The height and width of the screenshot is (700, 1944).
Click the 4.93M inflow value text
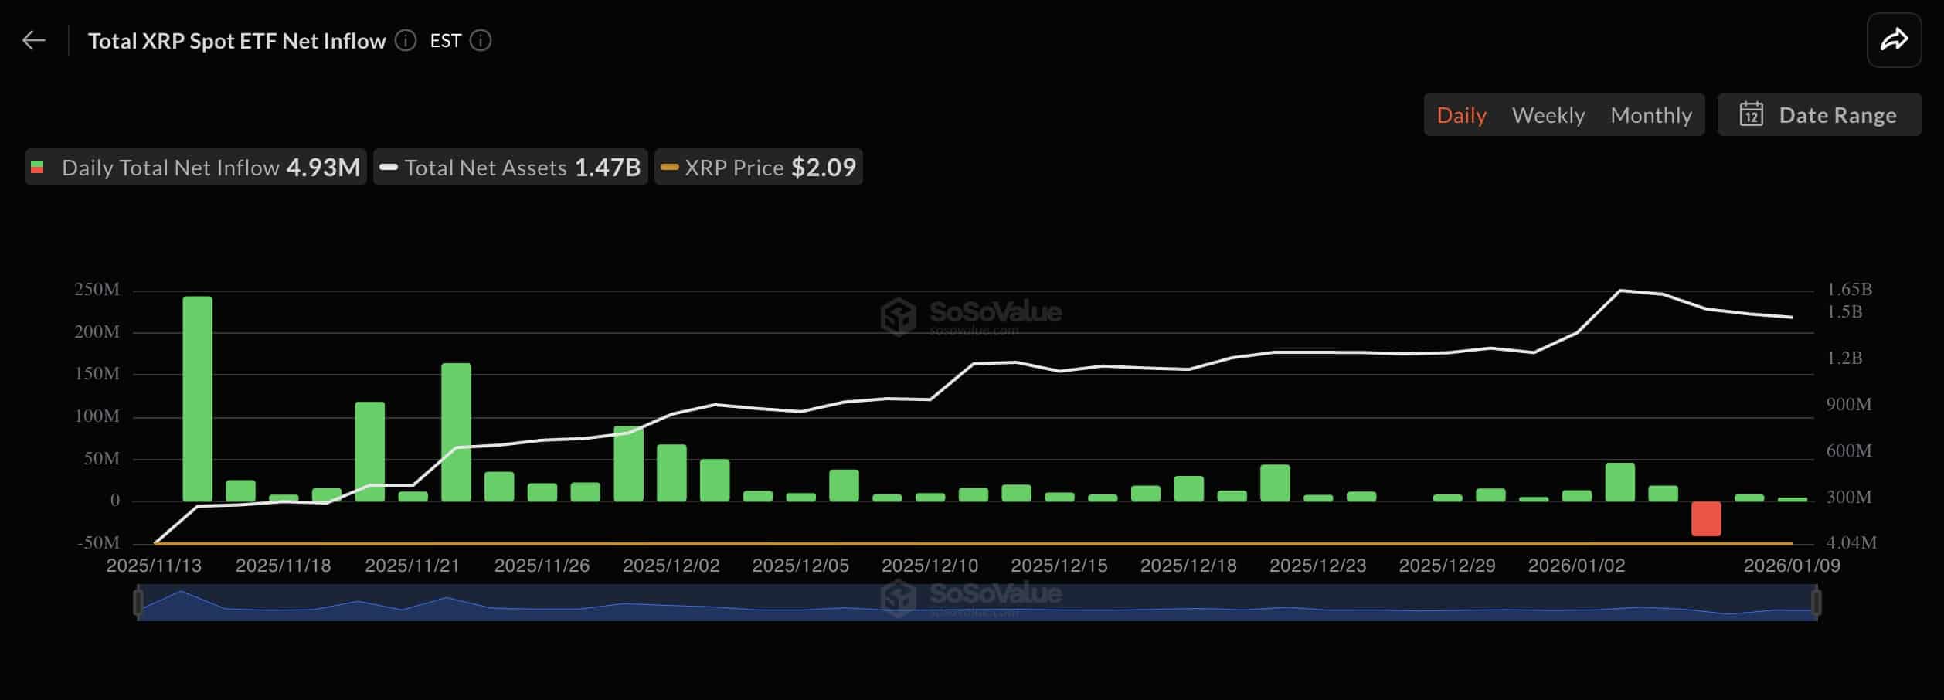pos(325,167)
